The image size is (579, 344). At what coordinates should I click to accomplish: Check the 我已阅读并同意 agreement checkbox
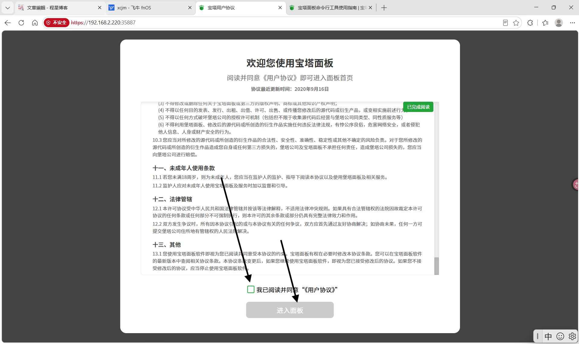pos(251,289)
